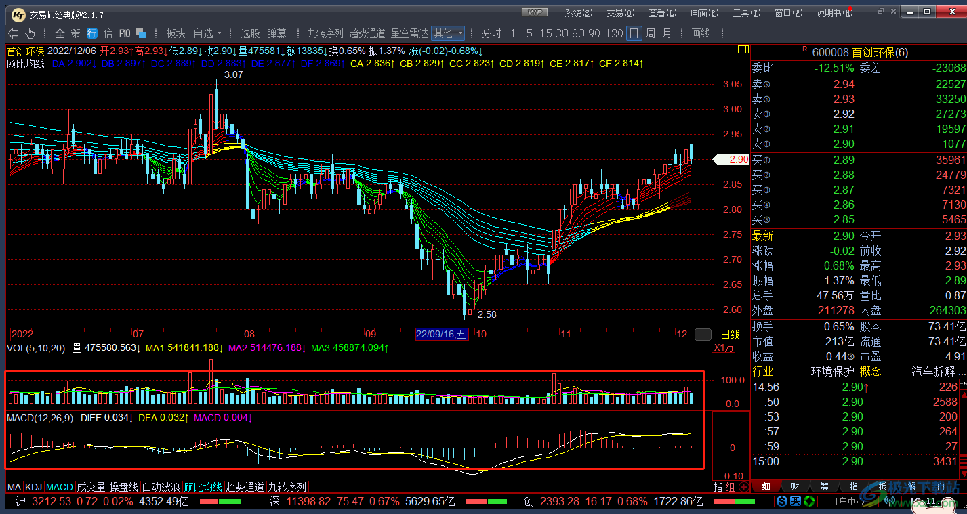
Task: Select the 120 minute period
Action: coord(614,33)
